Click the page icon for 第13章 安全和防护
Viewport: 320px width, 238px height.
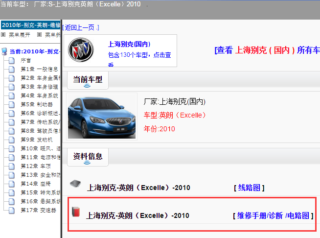[x=12, y=175]
